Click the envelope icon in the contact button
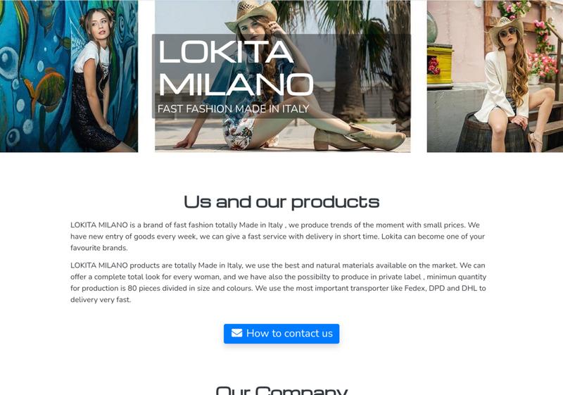 tap(236, 333)
